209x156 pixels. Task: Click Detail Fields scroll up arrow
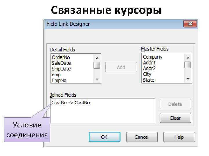point(97,58)
